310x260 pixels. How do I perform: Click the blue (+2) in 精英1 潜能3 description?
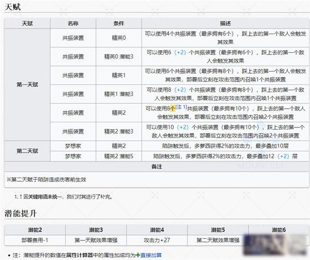pyautogui.click(x=180, y=90)
